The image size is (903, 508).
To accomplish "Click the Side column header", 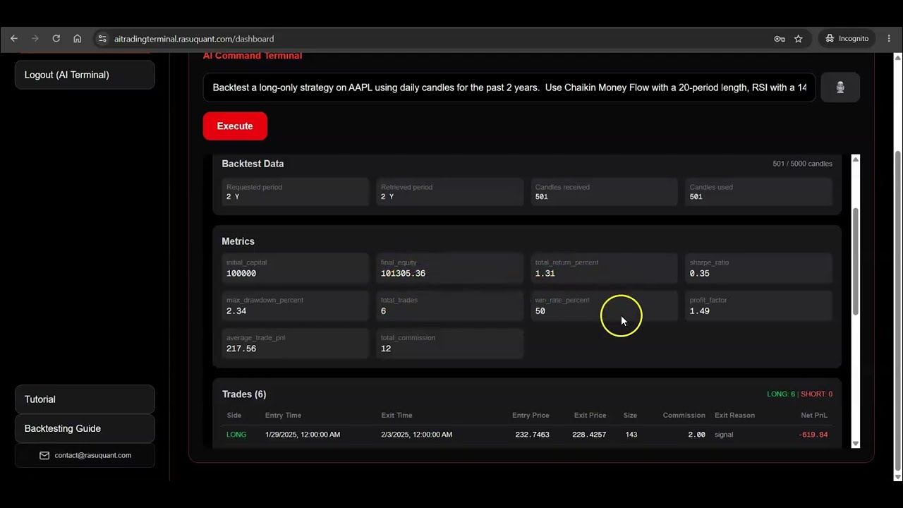I will click(234, 416).
